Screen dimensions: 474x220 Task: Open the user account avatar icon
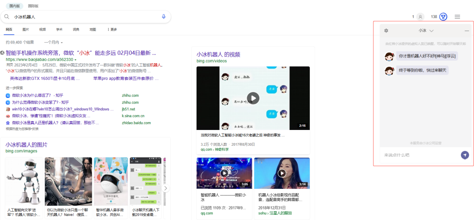pyautogui.click(x=420, y=17)
